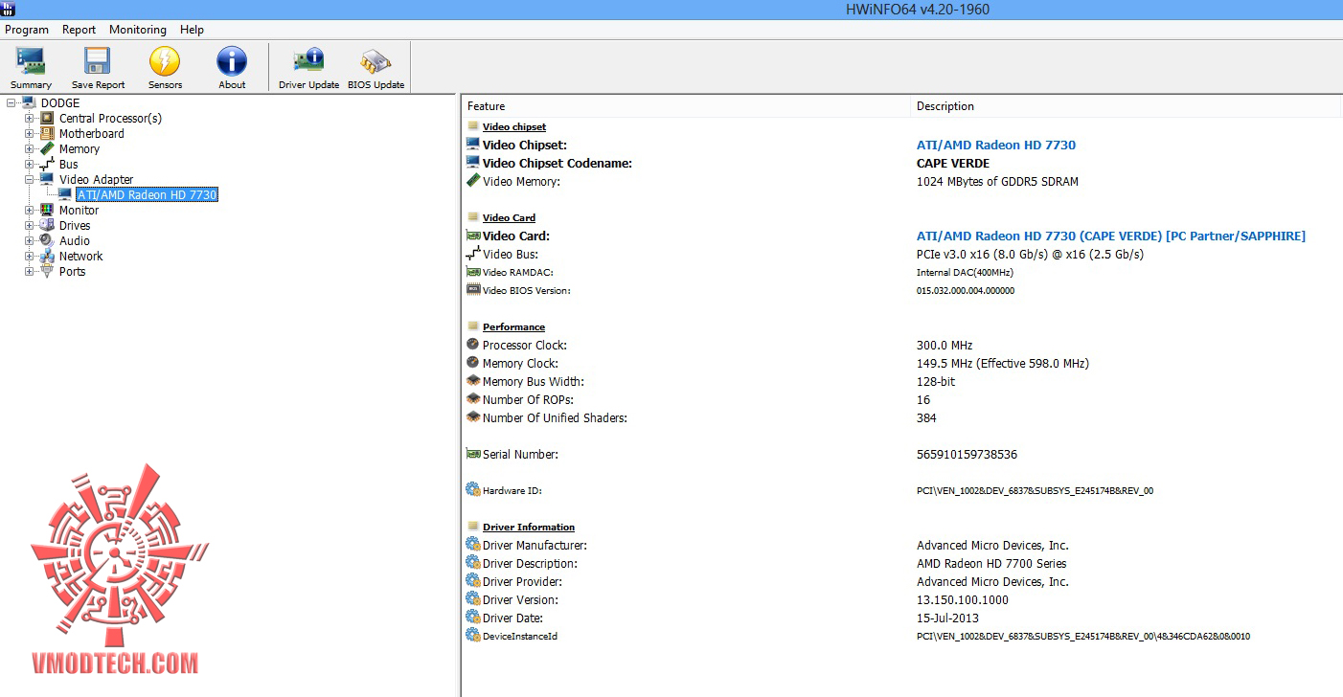1343x697 pixels.
Task: Expand the Central Processor(s) node
Action: (30, 118)
